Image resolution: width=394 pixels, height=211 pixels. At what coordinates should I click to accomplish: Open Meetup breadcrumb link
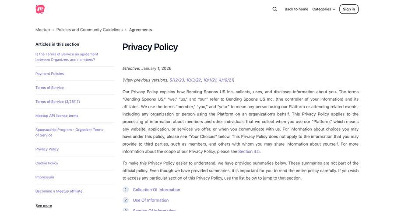pyautogui.click(x=43, y=30)
